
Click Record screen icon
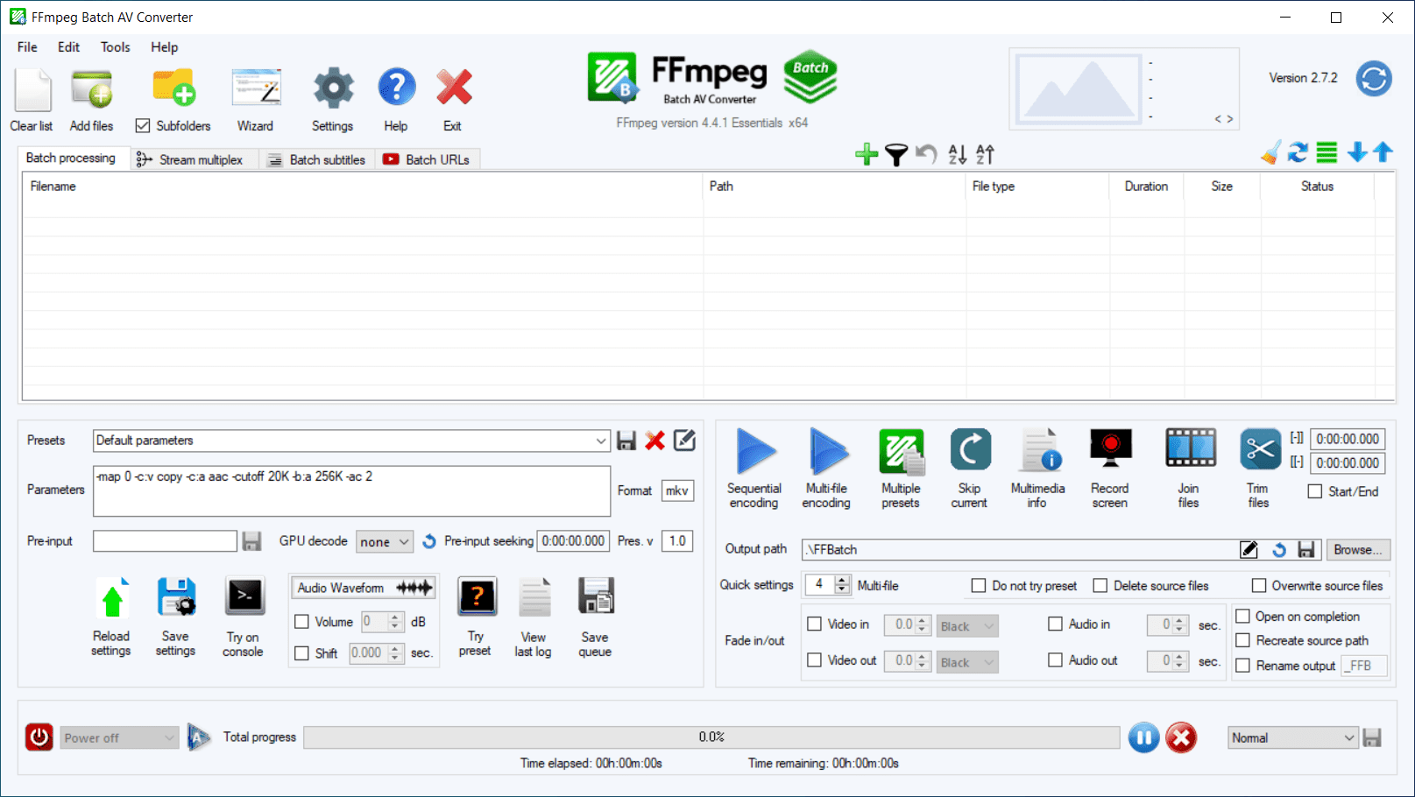[1111, 448]
